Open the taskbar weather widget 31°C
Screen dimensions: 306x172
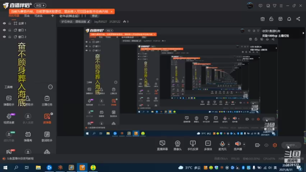(x=189, y=168)
